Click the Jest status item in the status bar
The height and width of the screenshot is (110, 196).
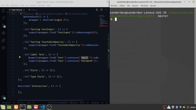(x=31, y=103)
